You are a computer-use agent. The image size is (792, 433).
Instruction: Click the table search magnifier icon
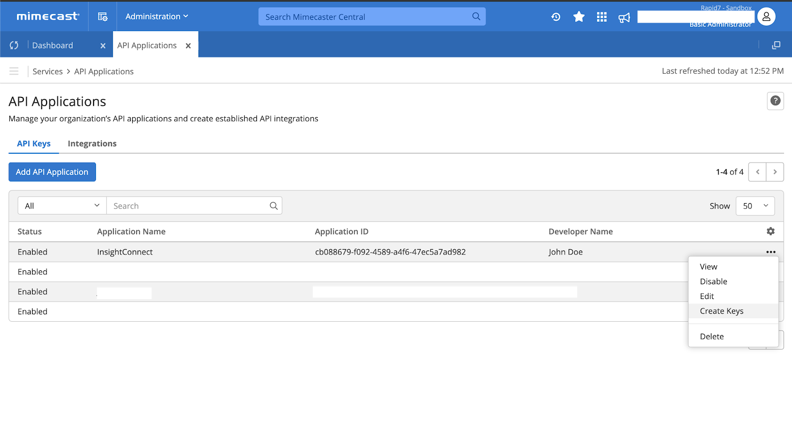pos(274,206)
